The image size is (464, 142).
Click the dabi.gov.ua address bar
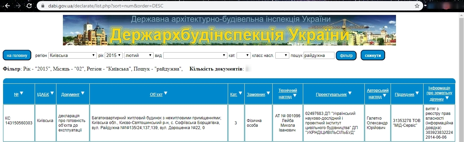(229, 6)
